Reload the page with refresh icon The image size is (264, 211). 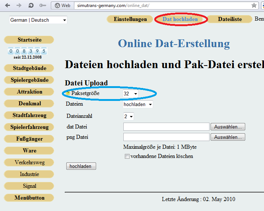(31, 6)
